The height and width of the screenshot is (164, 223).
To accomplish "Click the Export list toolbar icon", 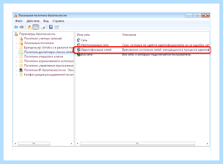I will pos(43,27).
